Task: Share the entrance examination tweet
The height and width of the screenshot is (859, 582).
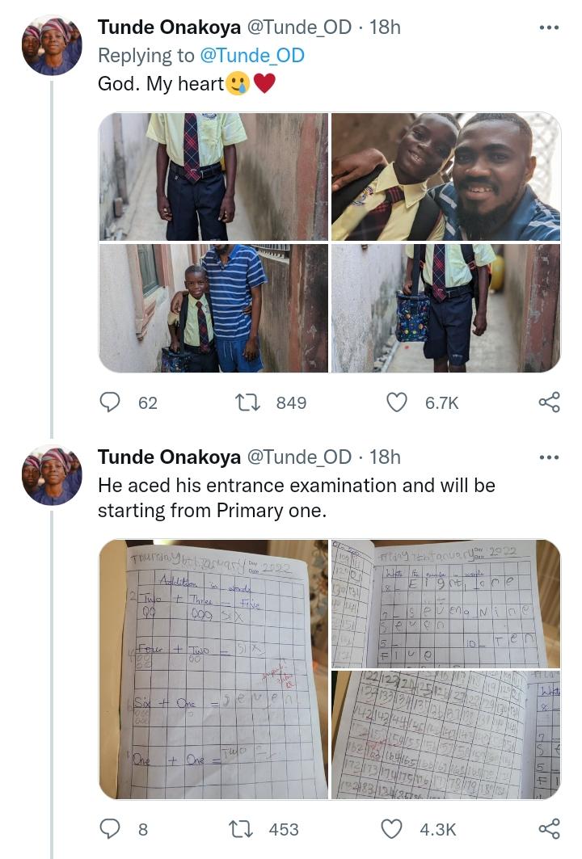Action: [549, 828]
